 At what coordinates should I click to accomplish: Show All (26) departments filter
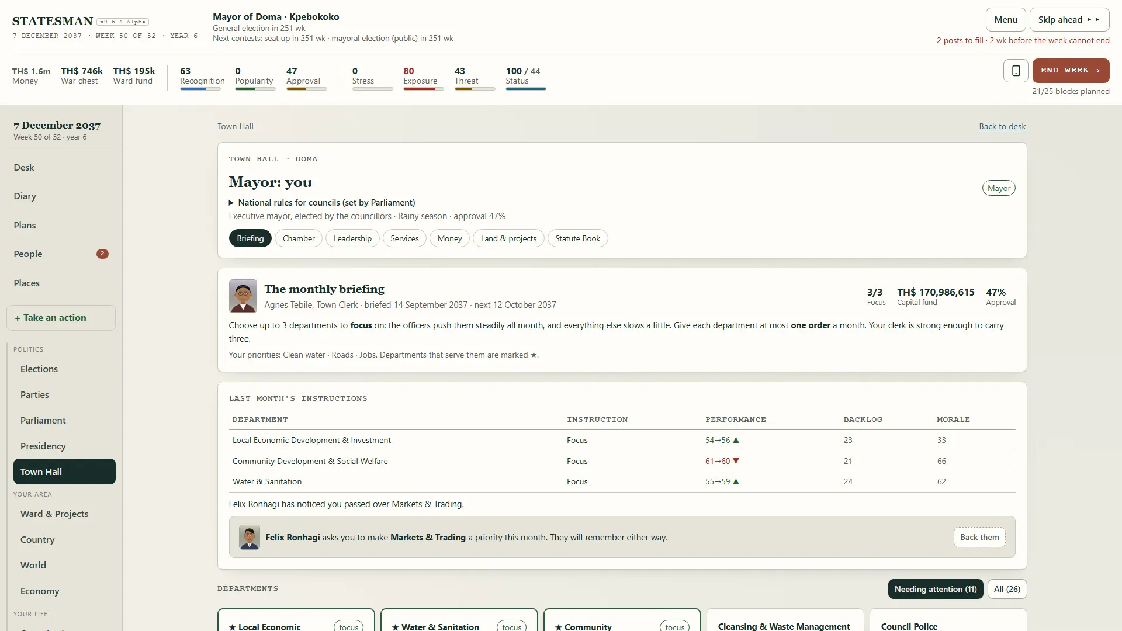point(1007,589)
